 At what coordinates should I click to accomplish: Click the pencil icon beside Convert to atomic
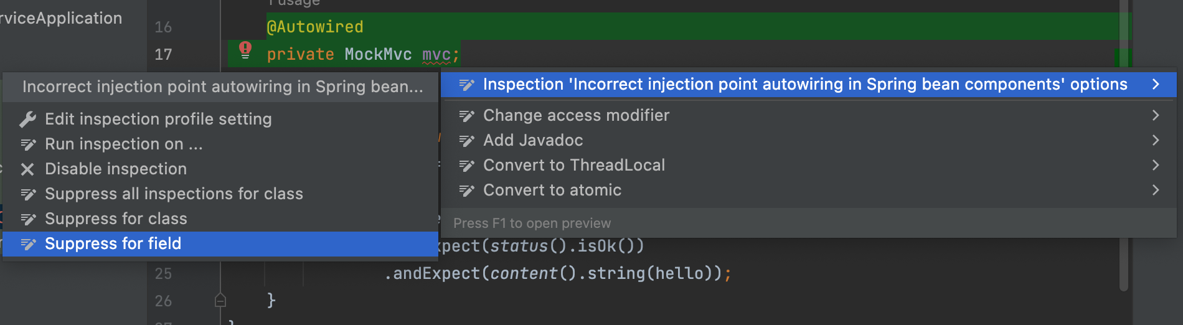click(x=467, y=191)
